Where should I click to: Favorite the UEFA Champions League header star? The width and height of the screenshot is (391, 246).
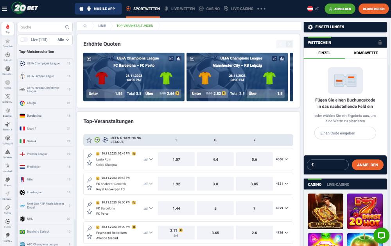tap(89, 140)
